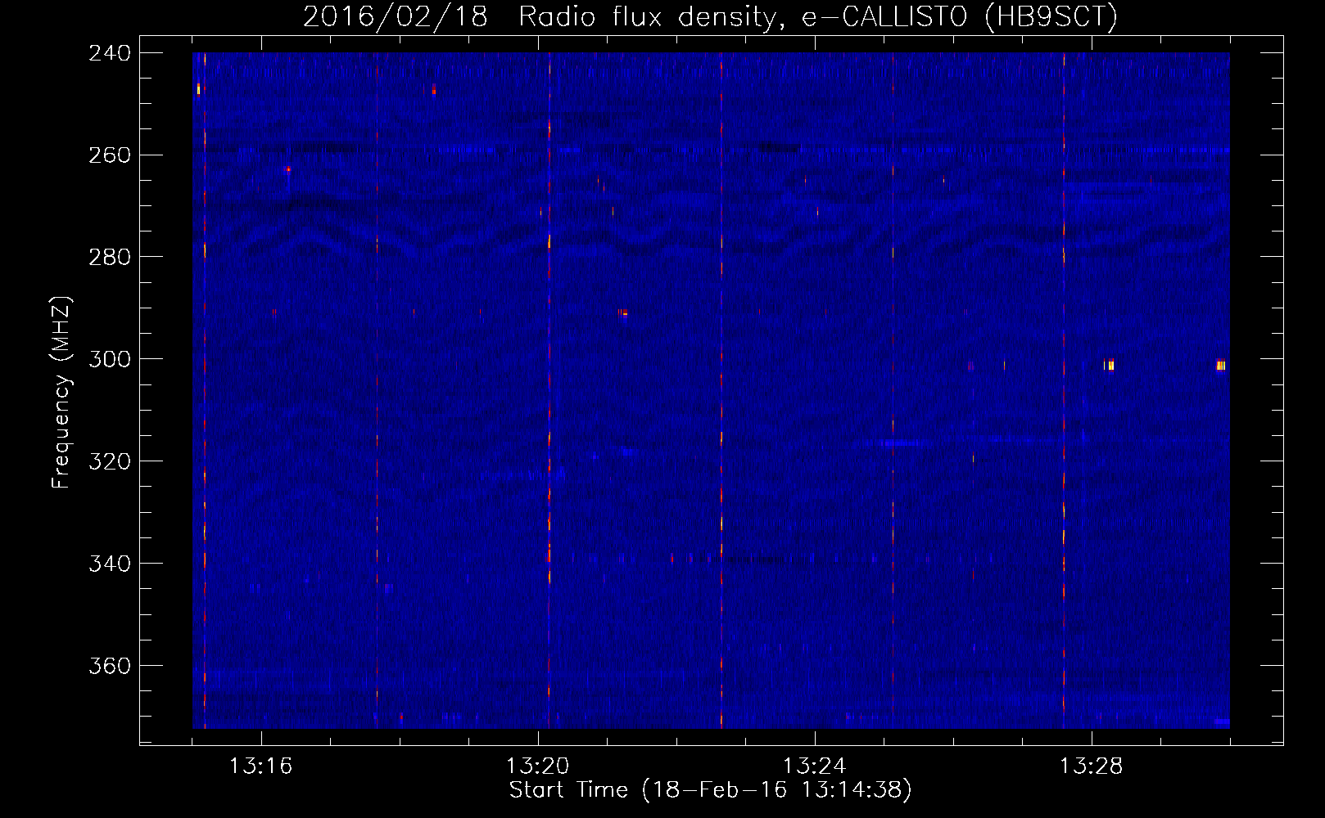This screenshot has width=1325, height=818.
Task: Click the 280 frequency tick label
Action: (110, 257)
